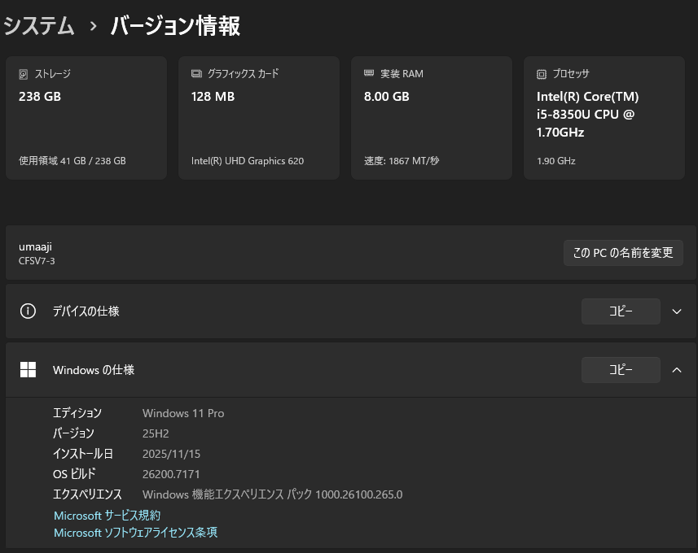This screenshot has height=553, width=698.
Task: Expand the デバイスの仕様 section chevron
Action: coord(676,311)
